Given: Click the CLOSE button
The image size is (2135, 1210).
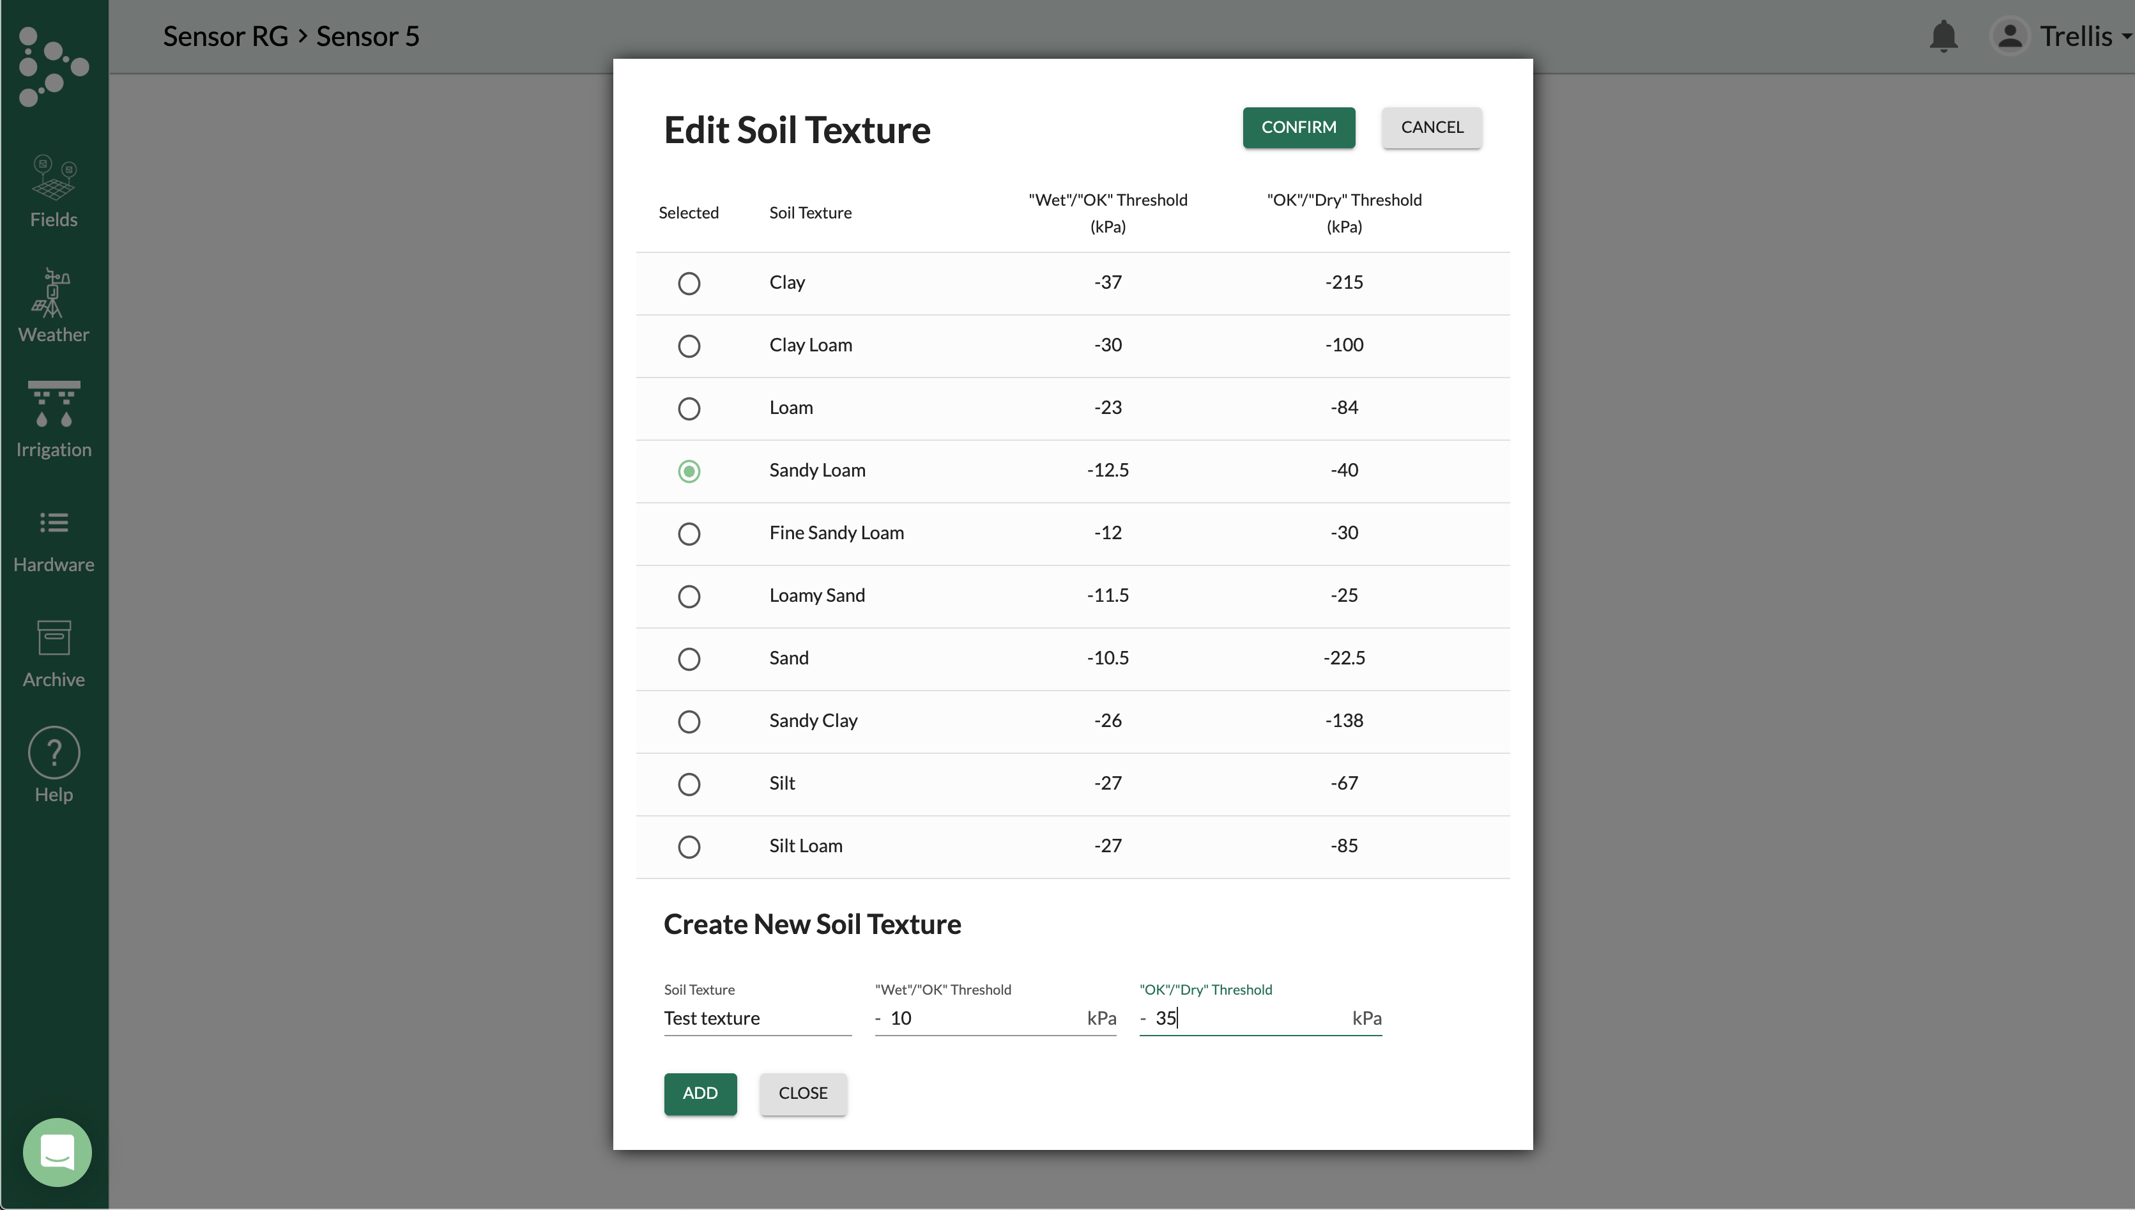Looking at the screenshot, I should coord(802,1094).
